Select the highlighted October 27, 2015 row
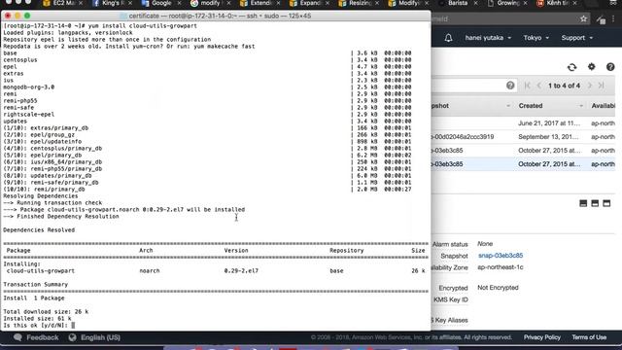 (524, 164)
